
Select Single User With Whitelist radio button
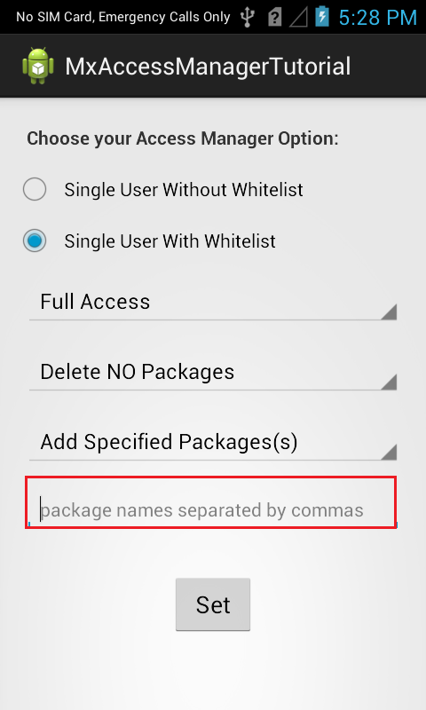coord(35,241)
